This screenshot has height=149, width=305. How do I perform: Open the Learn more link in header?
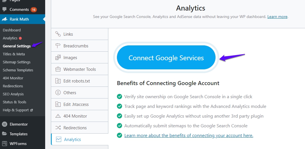point(277,17)
